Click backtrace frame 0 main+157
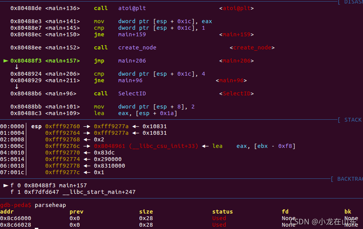 pos(49,185)
